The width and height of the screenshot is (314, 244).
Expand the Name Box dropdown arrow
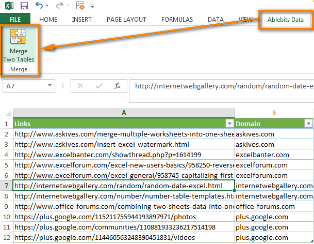click(x=49, y=85)
